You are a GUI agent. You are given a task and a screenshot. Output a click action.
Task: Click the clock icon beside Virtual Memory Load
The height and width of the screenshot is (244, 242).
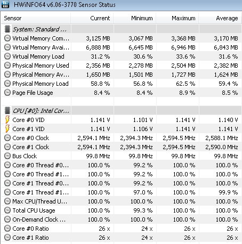pos(7,56)
